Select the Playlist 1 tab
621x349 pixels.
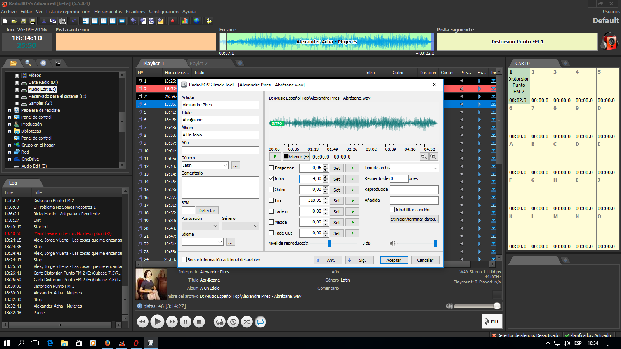coord(154,63)
